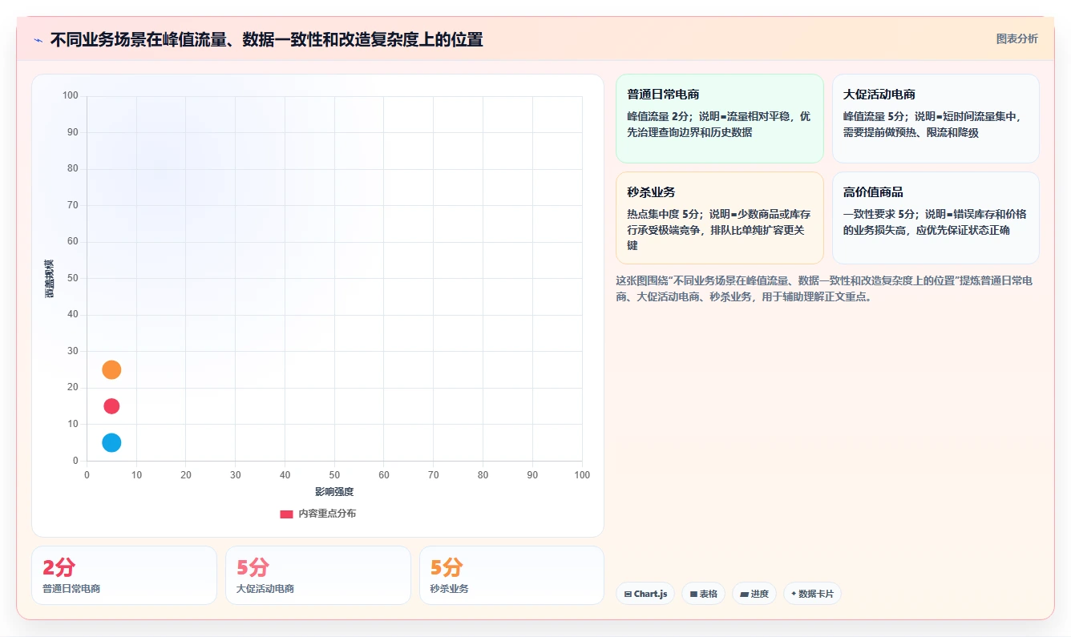
Task: Click the 5分 秒杀业务 stat card
Action: [511, 575]
